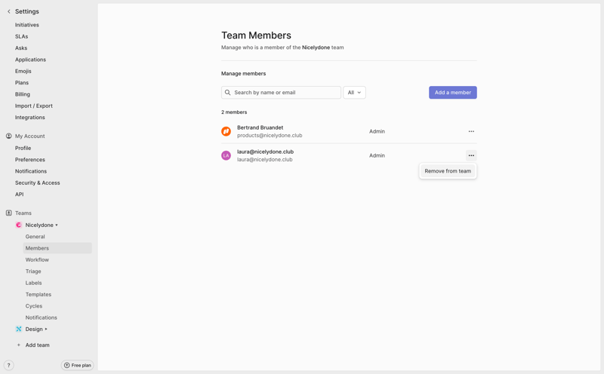Open the My Account section icon
This screenshot has width=604, height=374.
point(8,136)
